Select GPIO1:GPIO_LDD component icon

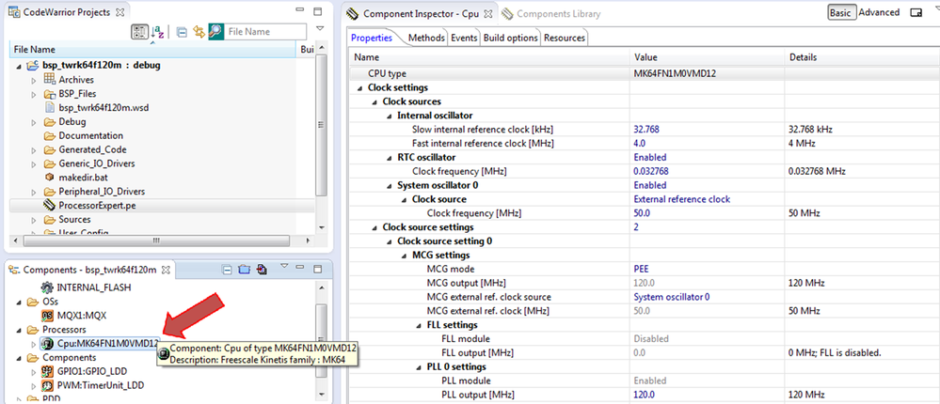point(47,371)
